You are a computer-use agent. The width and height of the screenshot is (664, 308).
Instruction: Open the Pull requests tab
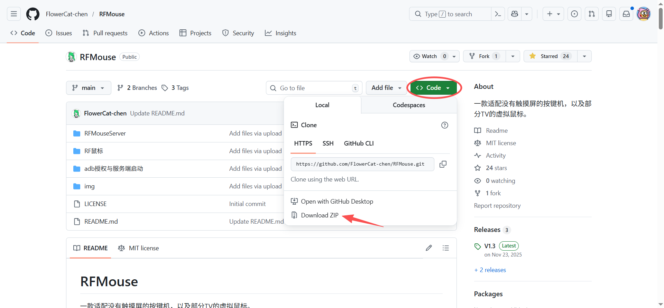pos(105,33)
